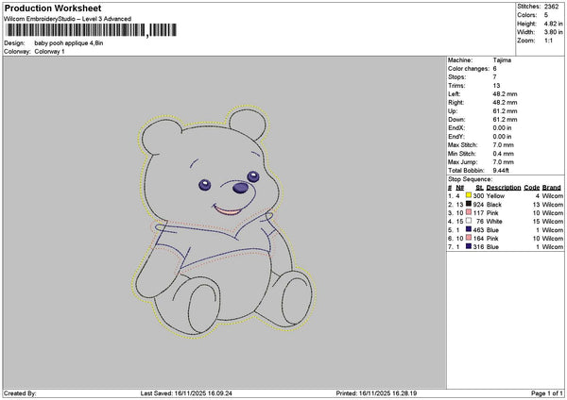
Task: Click the Total Bobbin value '9.44ft'
Action: [501, 171]
